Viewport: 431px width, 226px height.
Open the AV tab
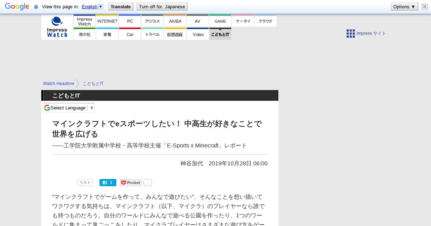tap(198, 21)
